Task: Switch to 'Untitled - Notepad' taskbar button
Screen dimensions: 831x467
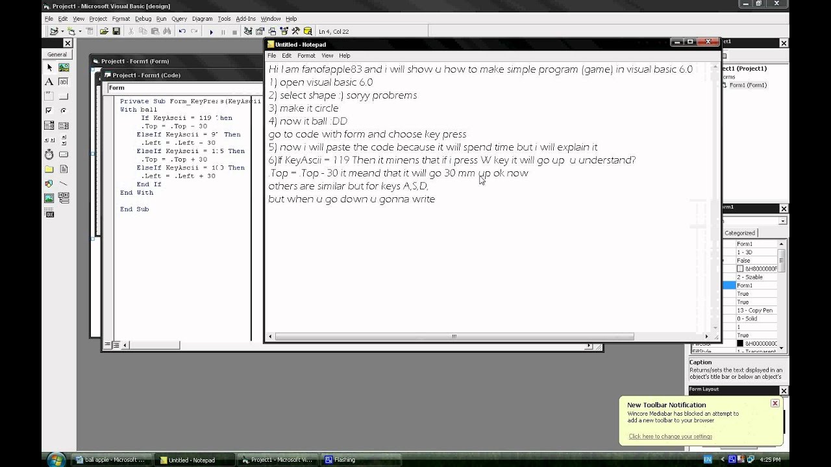Action: tap(196, 460)
